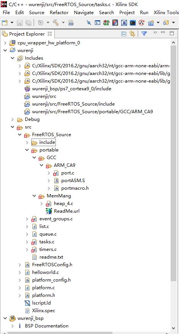This screenshot has height=334, width=179.
Task: Select FreeRTOSConfig.h file
Action: [x=52, y=265]
